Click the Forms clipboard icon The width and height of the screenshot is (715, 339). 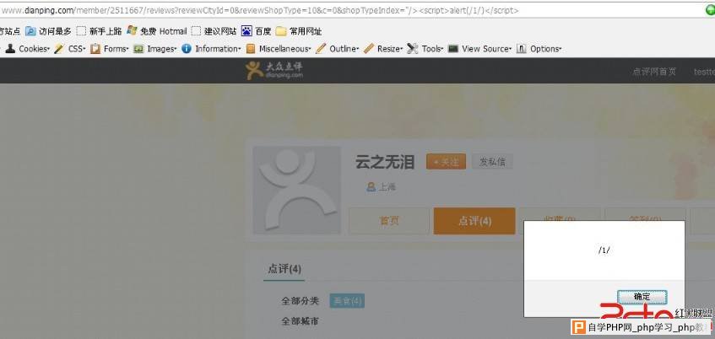95,48
